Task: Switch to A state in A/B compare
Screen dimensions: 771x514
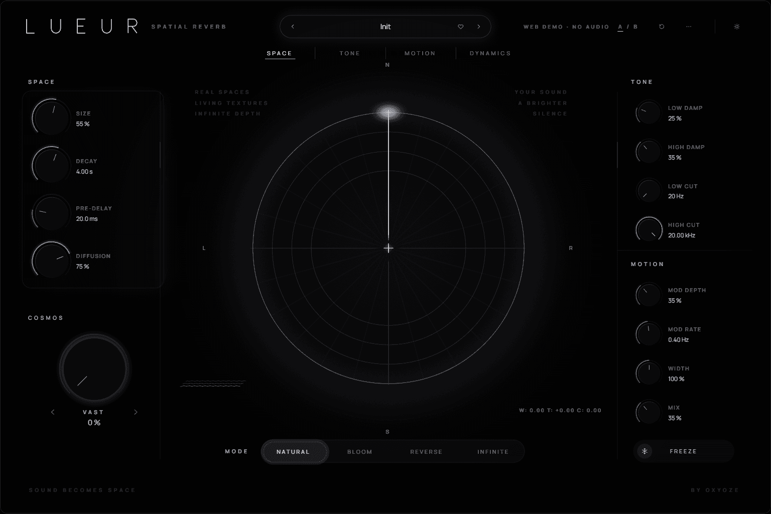Action: (620, 27)
